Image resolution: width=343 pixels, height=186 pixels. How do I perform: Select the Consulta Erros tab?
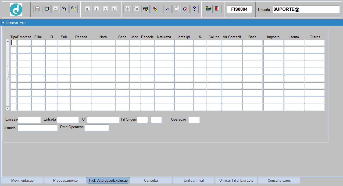click(x=279, y=180)
